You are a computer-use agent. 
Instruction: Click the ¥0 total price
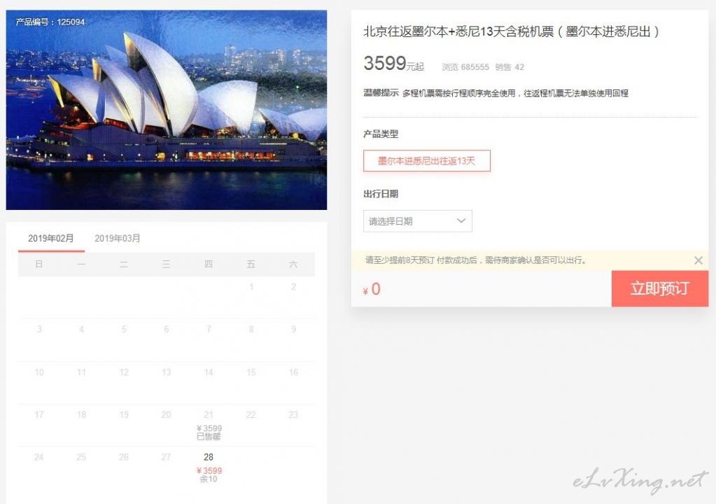372,289
